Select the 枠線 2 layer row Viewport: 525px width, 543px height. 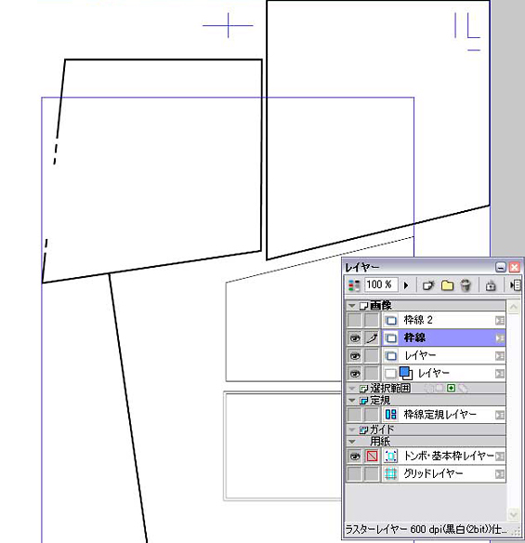[443, 320]
